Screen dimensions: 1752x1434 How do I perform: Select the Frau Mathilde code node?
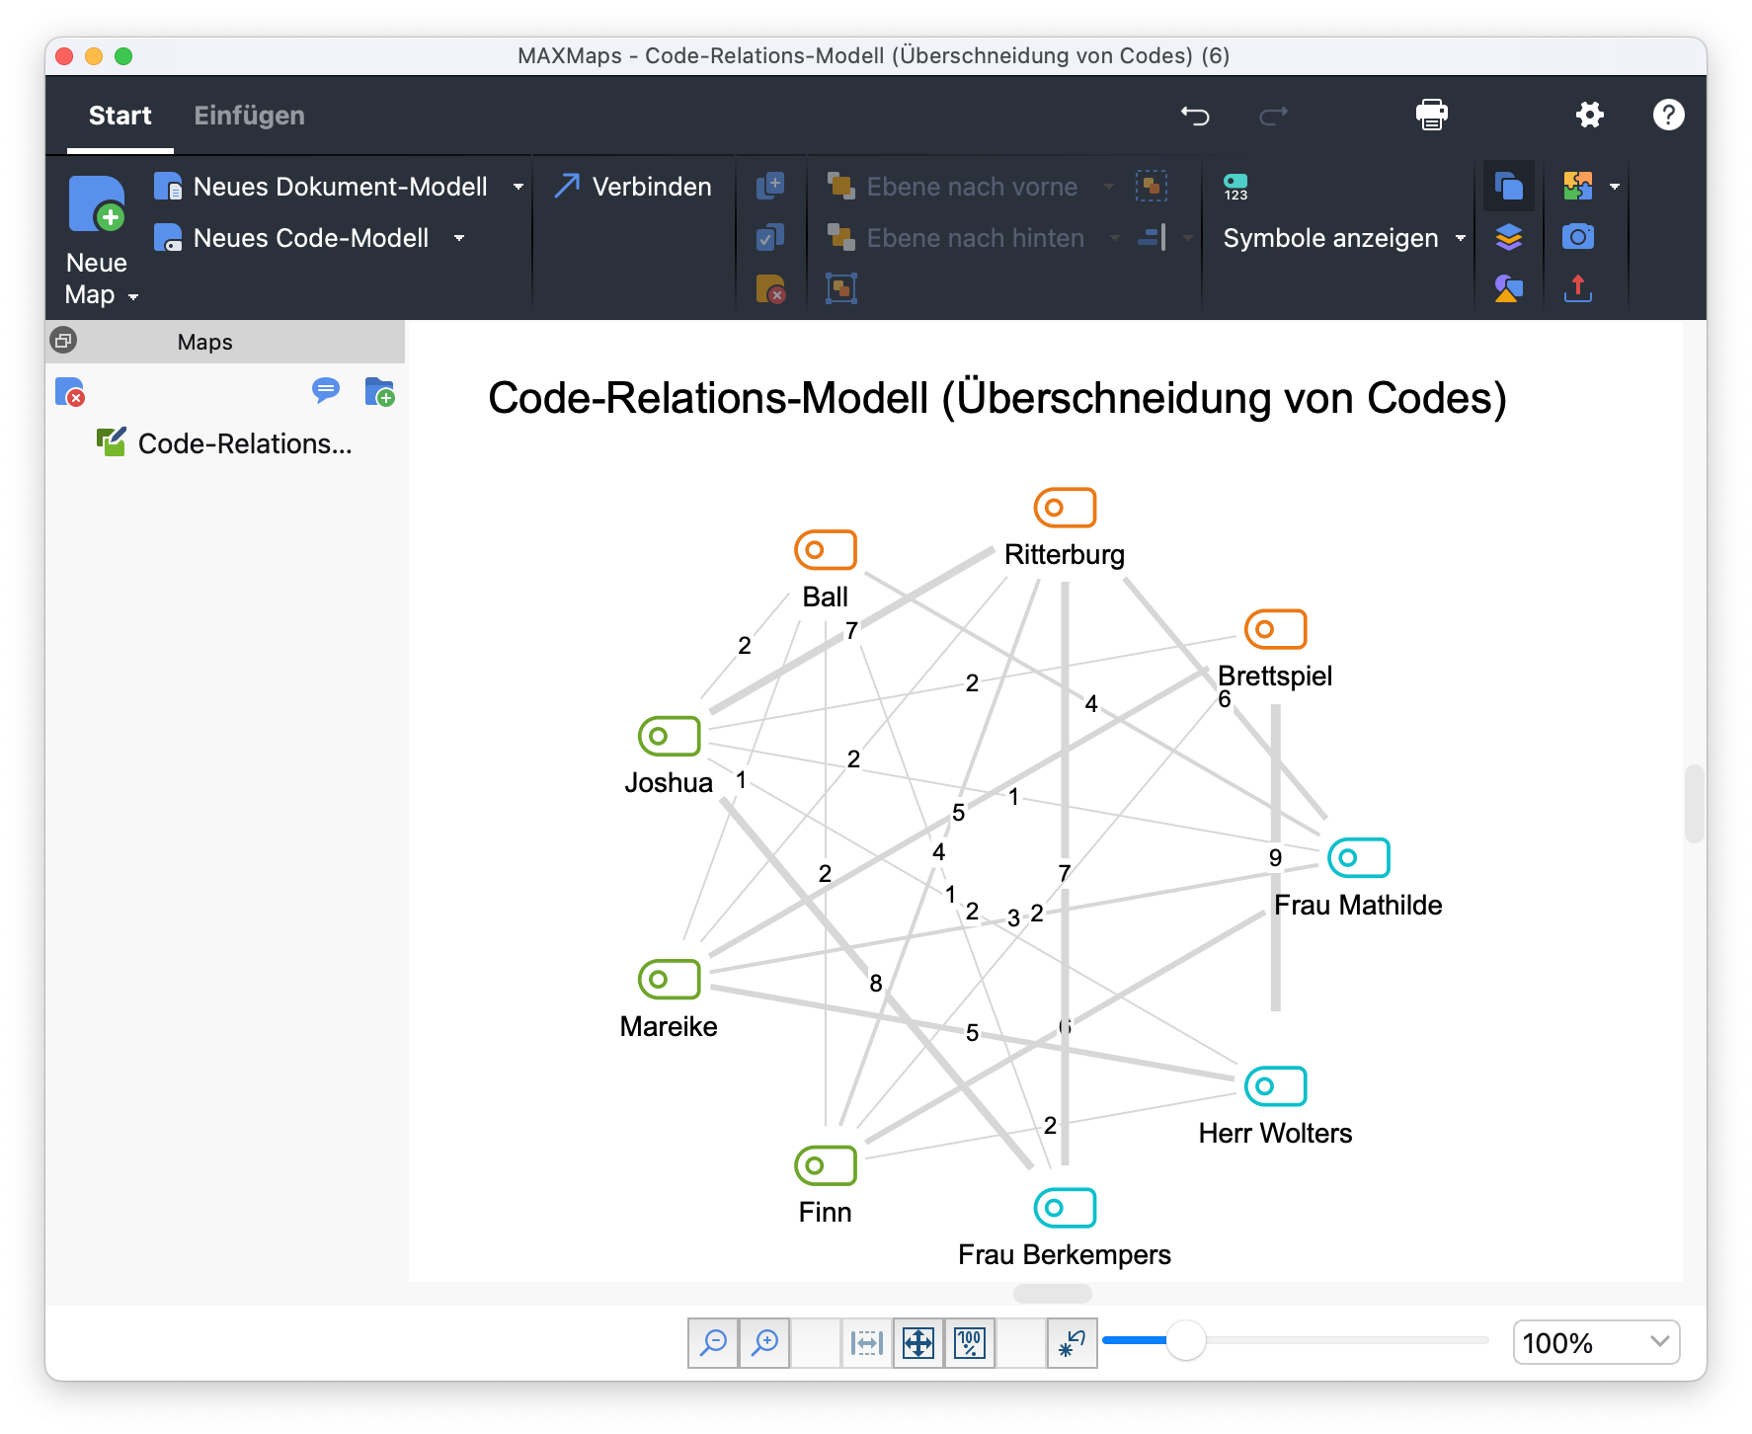pos(1358,879)
